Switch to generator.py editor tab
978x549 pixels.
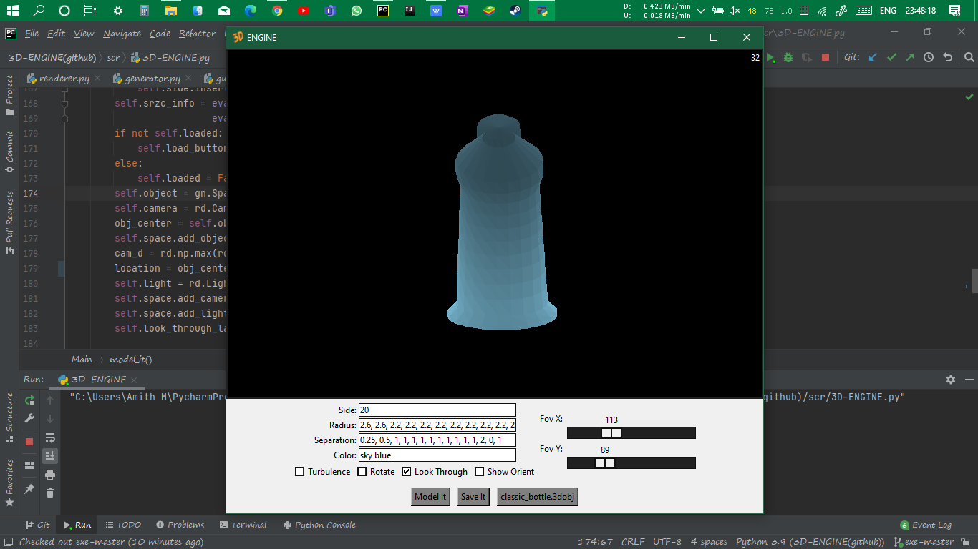coord(152,79)
